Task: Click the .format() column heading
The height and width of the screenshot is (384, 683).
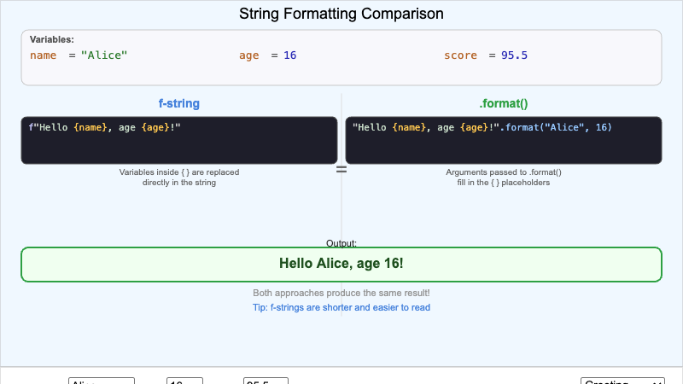Action: pos(504,104)
